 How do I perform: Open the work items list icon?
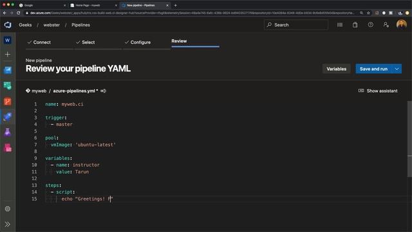click(340, 24)
